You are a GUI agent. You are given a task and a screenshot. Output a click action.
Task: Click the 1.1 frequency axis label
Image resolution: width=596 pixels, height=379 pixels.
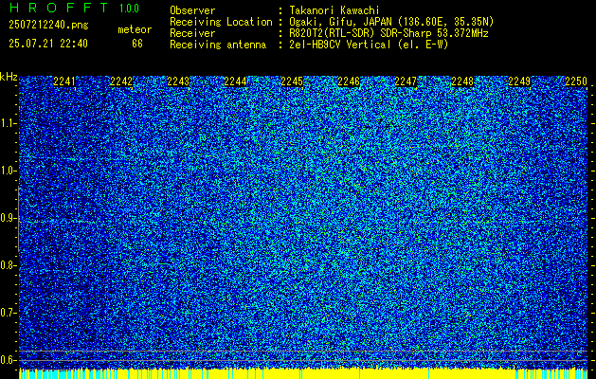tap(8, 123)
